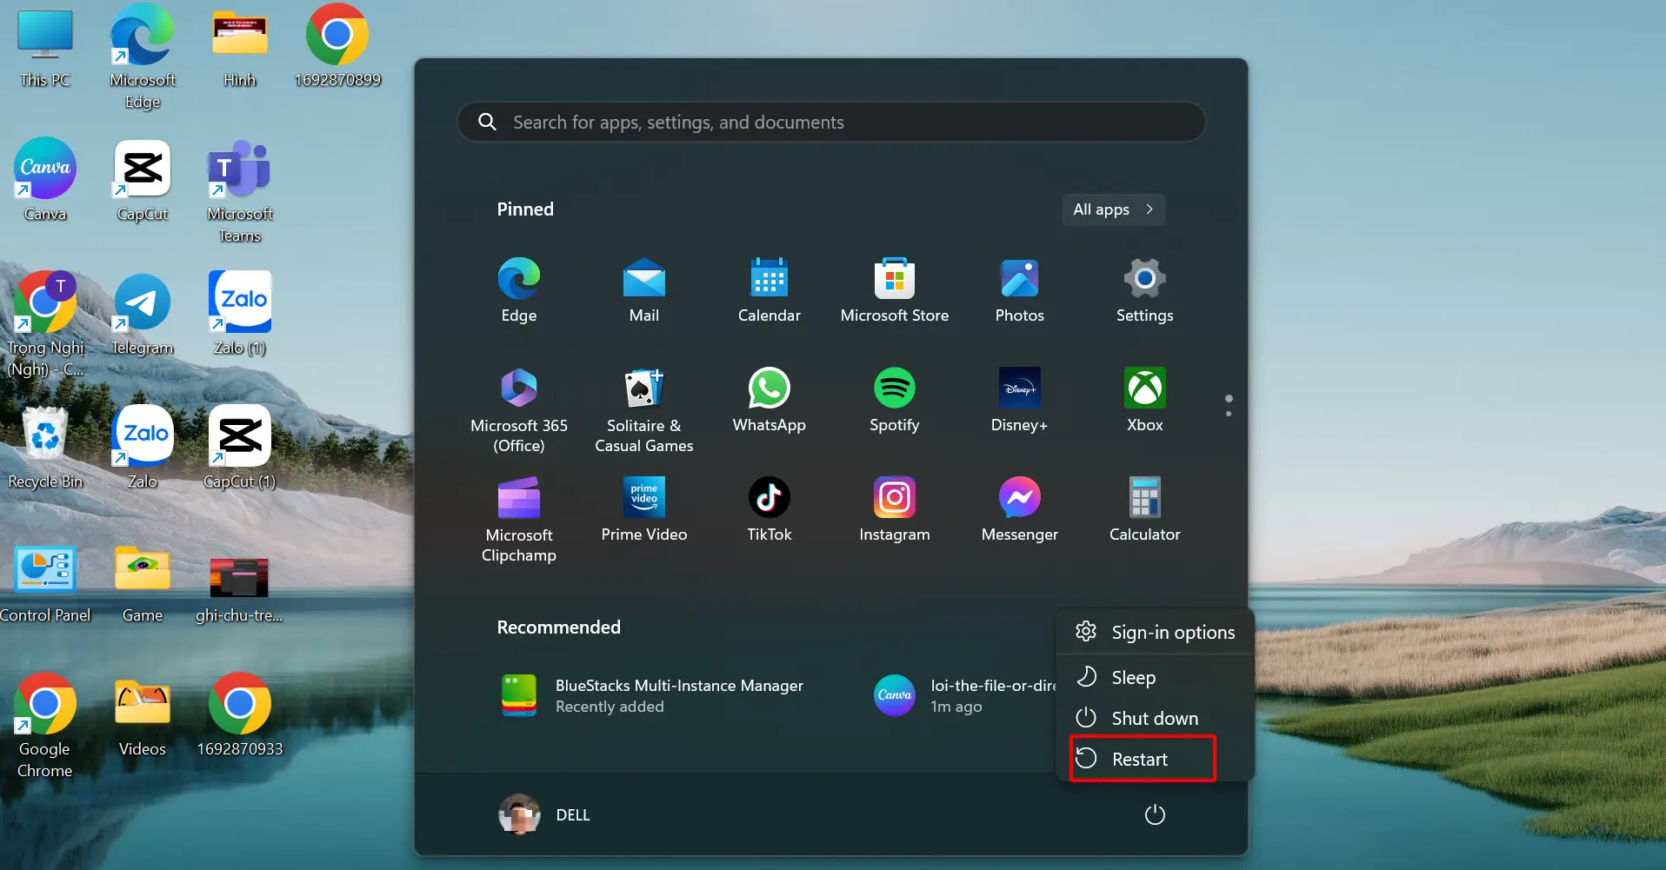Select Zalo (1) desktop shortcut
The image size is (1666, 870).
240,313
